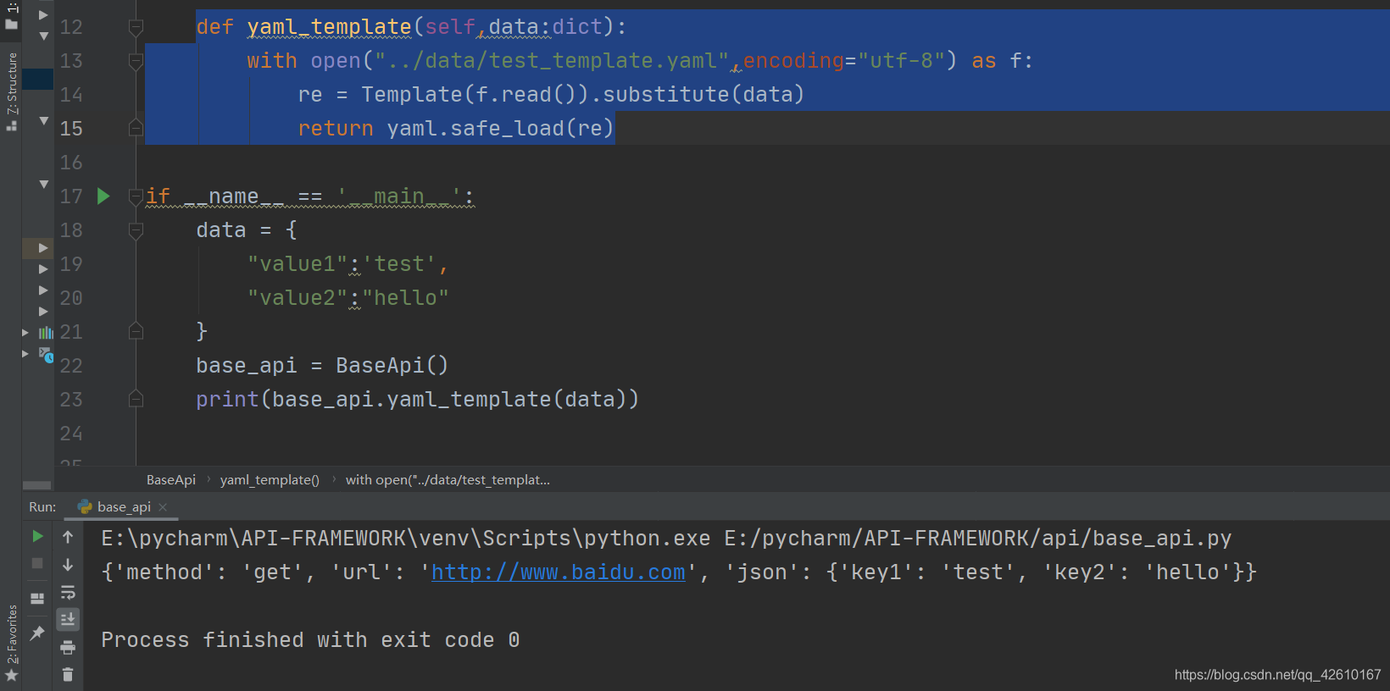The width and height of the screenshot is (1390, 691).
Task: Pin the Run tab
Action: point(37,633)
